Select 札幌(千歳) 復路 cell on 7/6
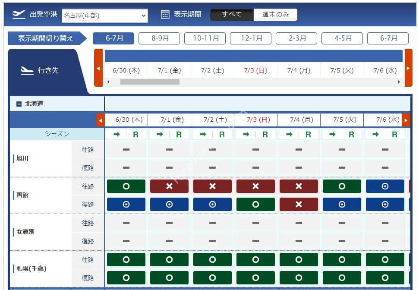Image resolution: width=419 pixels, height=290 pixels. coord(385,278)
